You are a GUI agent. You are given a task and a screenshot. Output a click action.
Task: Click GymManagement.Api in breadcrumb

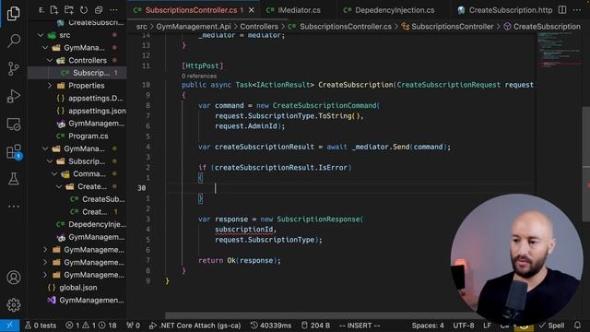[x=194, y=27]
